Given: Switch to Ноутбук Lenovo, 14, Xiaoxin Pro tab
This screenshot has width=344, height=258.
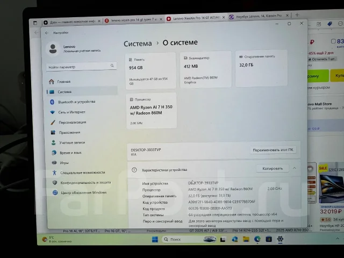Looking at the screenshot, I should click(x=258, y=16).
